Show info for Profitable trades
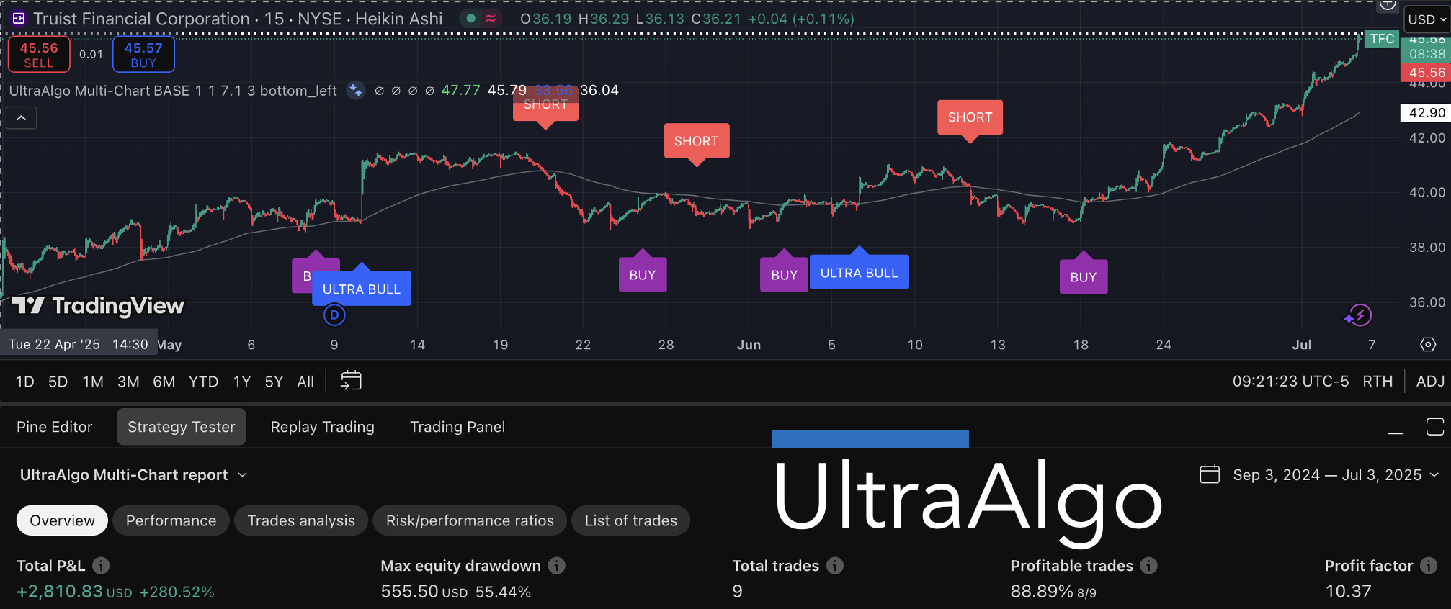This screenshot has width=1451, height=609. [1148, 566]
